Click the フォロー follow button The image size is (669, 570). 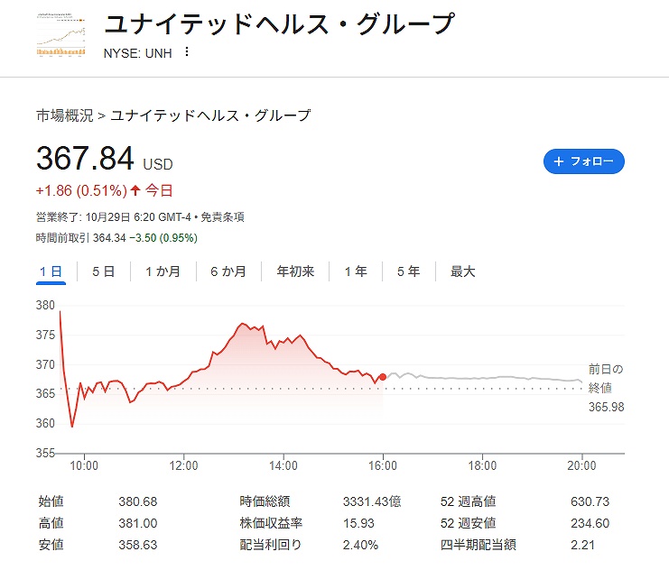[x=584, y=161]
